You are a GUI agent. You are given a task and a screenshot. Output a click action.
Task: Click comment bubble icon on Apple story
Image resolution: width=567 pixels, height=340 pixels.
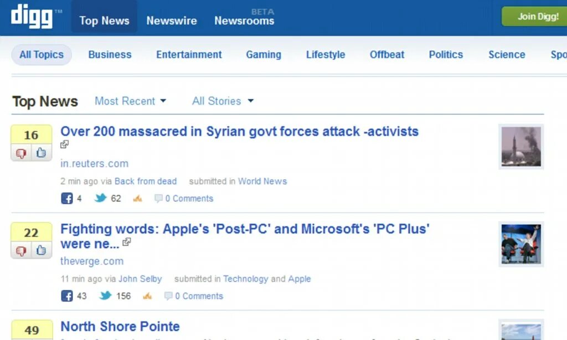(168, 296)
